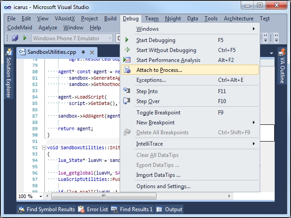Viewport: 291px width, 218px height.
Task: Click the Start Debugging menu icon
Action: (x=127, y=40)
